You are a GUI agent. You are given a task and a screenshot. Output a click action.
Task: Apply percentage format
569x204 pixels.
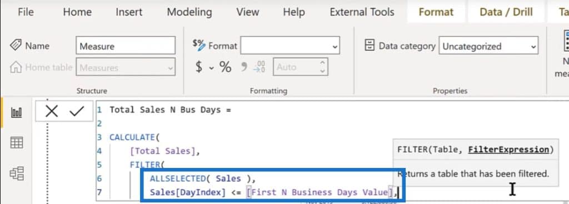tap(226, 67)
